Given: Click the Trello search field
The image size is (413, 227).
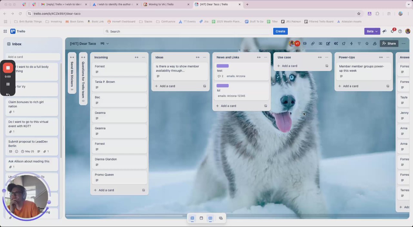Looking at the screenshot, I should click(187, 31).
